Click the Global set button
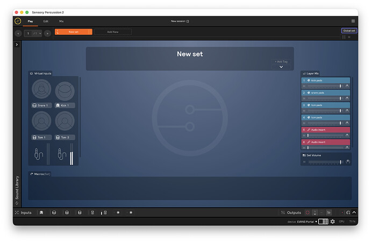The height and width of the screenshot is (242, 371). (349, 31)
